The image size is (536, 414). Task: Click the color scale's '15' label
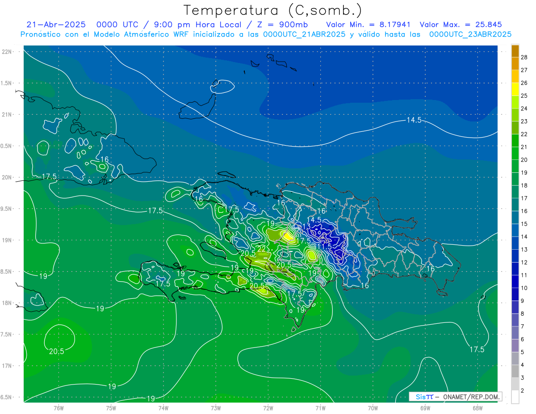point(524,224)
